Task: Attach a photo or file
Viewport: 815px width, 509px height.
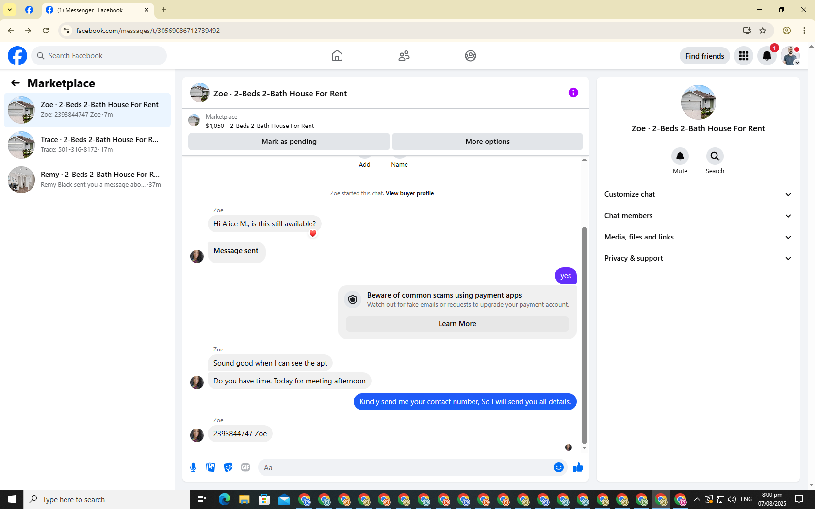Action: click(x=211, y=467)
